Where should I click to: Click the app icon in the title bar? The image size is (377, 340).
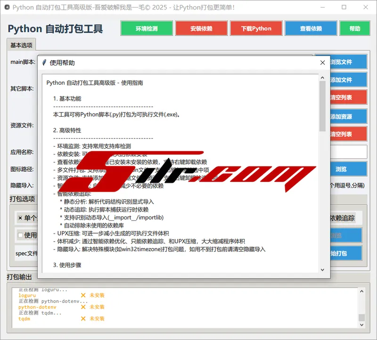coord(7,7)
